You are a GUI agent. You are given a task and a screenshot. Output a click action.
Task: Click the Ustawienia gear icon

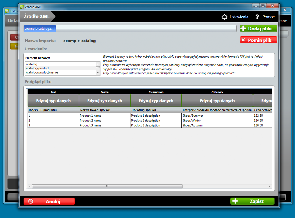tap(224, 17)
